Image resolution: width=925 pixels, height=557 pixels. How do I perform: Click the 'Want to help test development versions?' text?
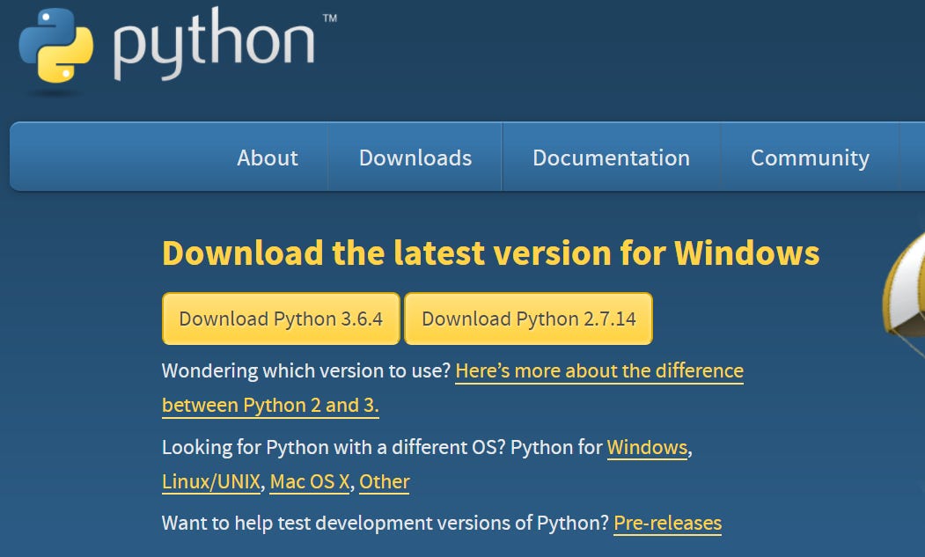pyautogui.click(x=384, y=523)
